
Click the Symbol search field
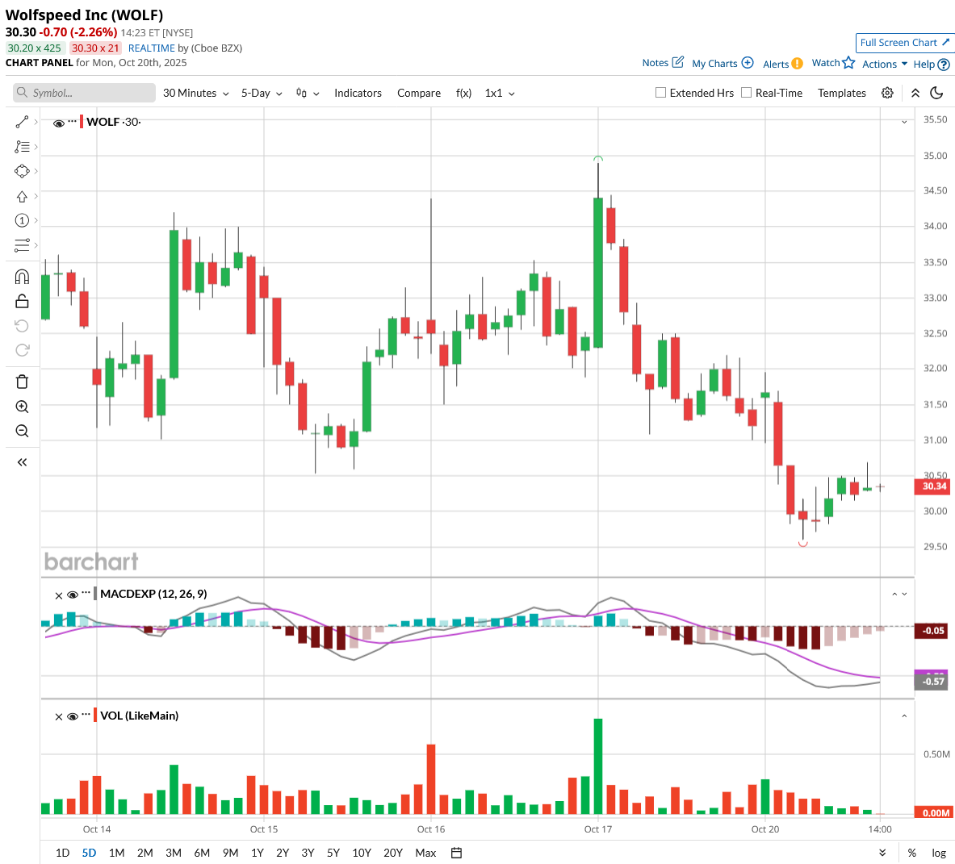pyautogui.click(x=84, y=93)
